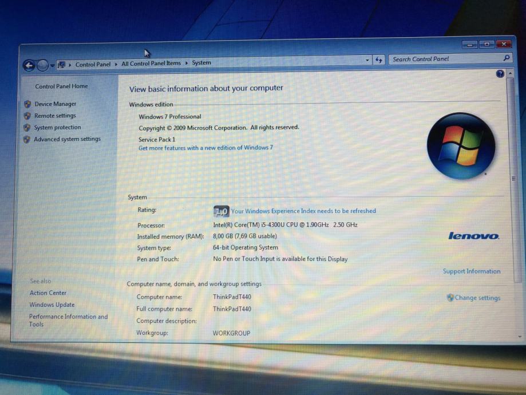Viewport: 526px width, 395px height.
Task: Click the System protection shield icon
Action: pyautogui.click(x=27, y=128)
